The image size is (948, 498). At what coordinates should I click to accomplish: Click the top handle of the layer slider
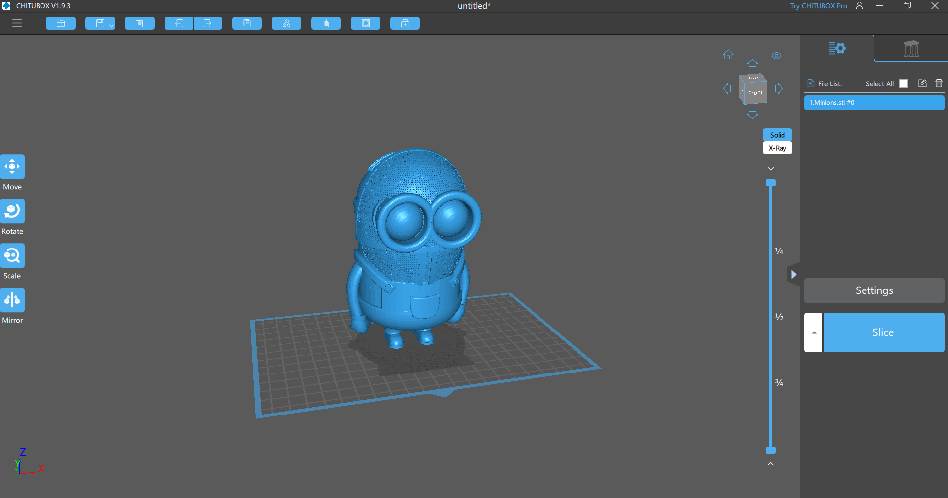point(771,183)
